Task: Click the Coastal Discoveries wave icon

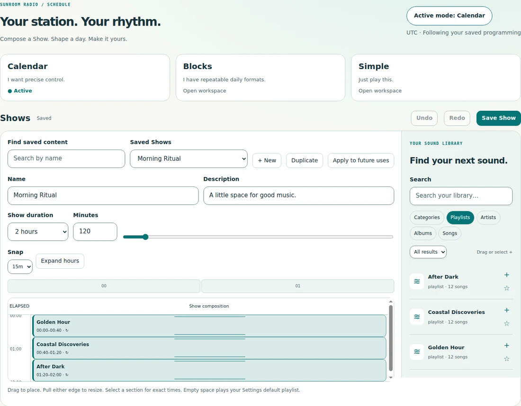Action: (417, 317)
